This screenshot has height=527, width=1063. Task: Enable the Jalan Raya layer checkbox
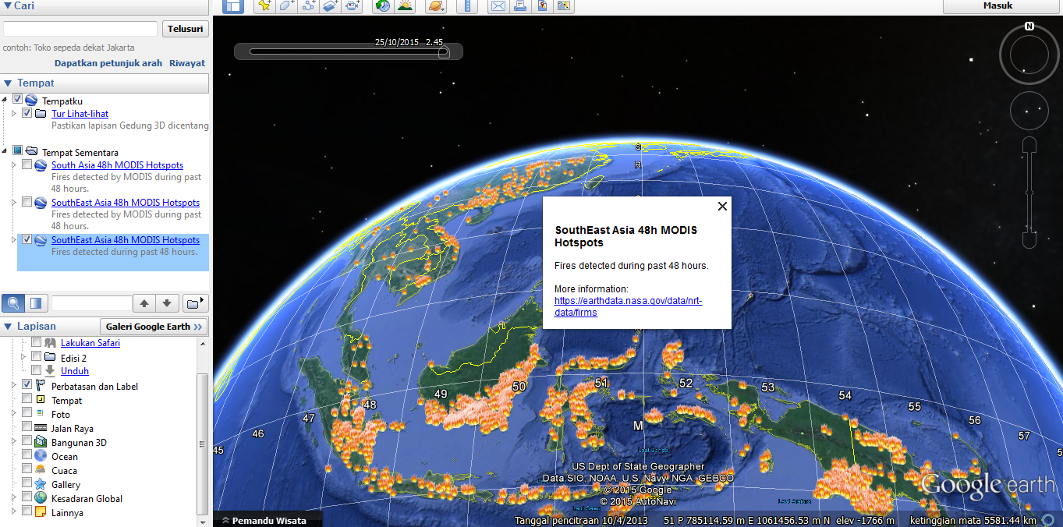click(27, 427)
